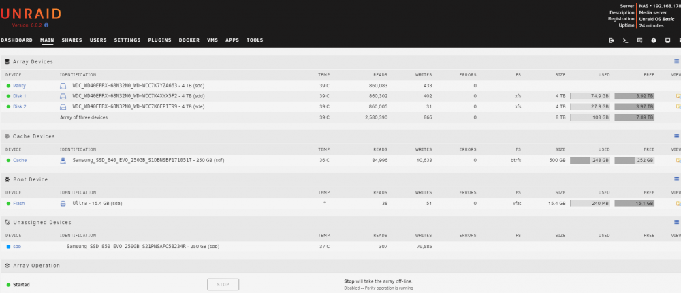681x293 pixels.
Task: Open the sdb unassigned device link
Action: point(17,247)
